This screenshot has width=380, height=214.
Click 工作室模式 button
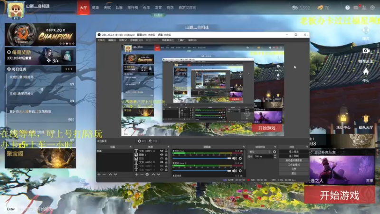pos(294,165)
